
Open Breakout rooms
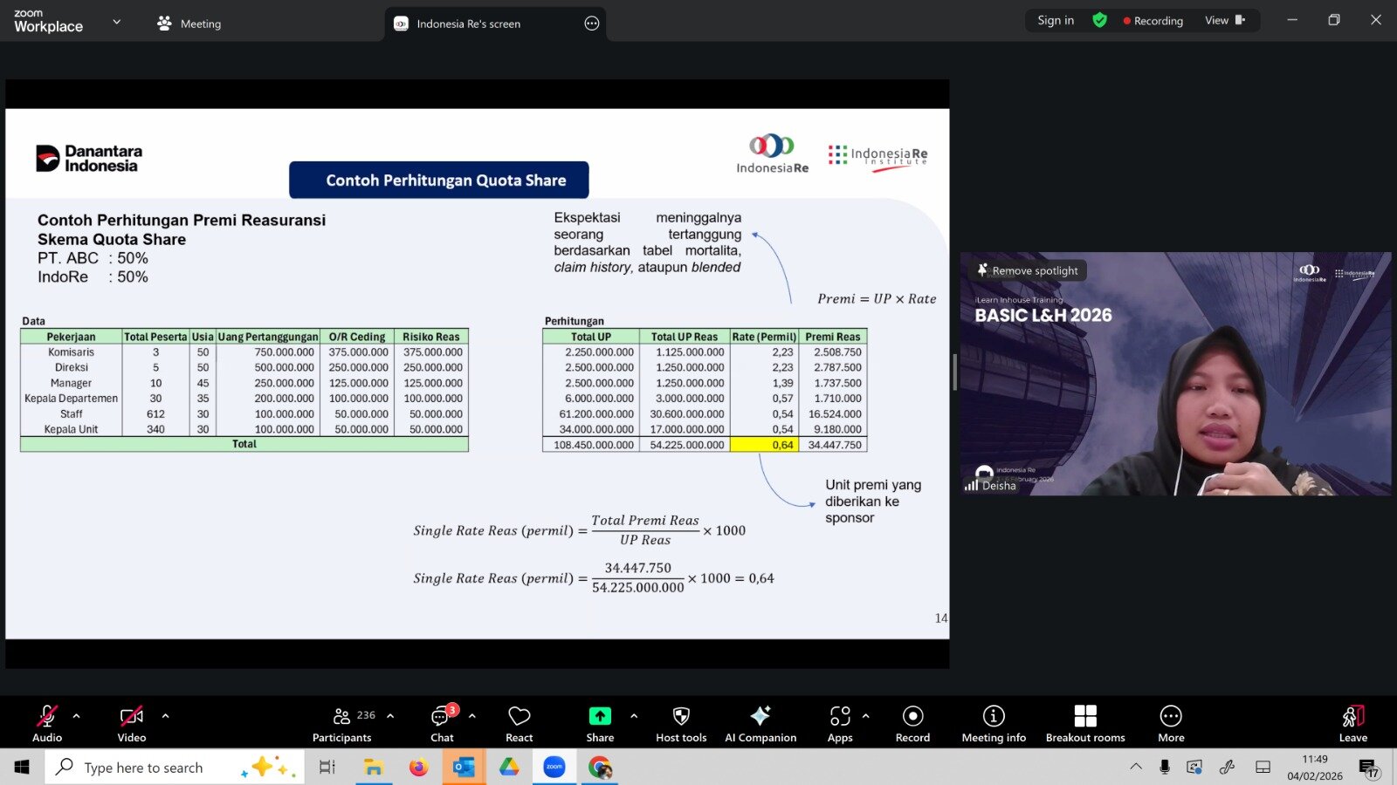point(1084,723)
